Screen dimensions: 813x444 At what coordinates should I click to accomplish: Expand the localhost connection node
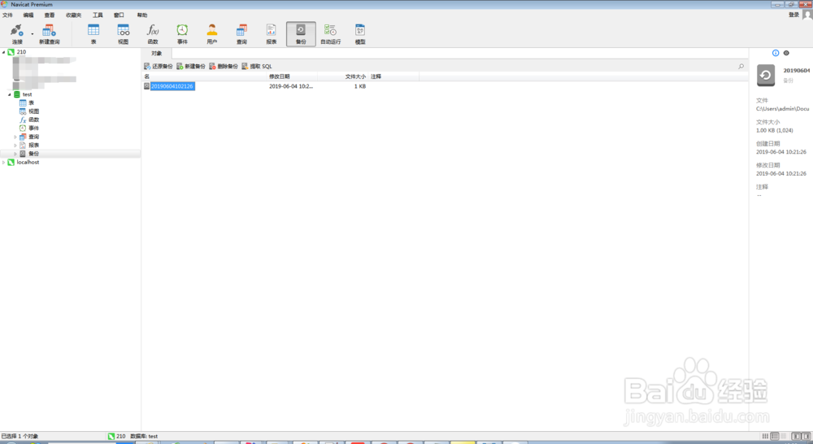(3, 163)
